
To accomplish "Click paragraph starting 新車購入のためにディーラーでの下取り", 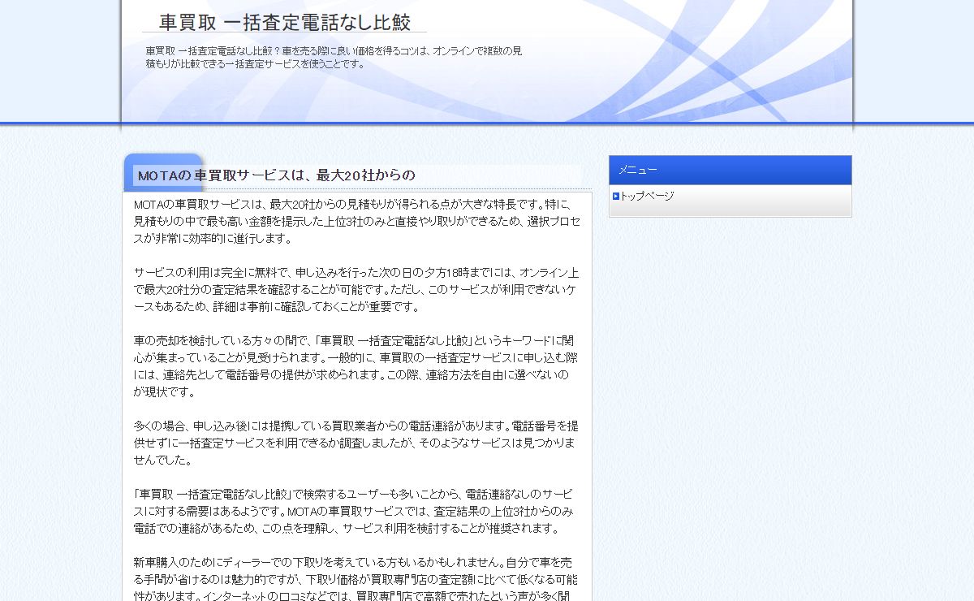I will coord(356,578).
